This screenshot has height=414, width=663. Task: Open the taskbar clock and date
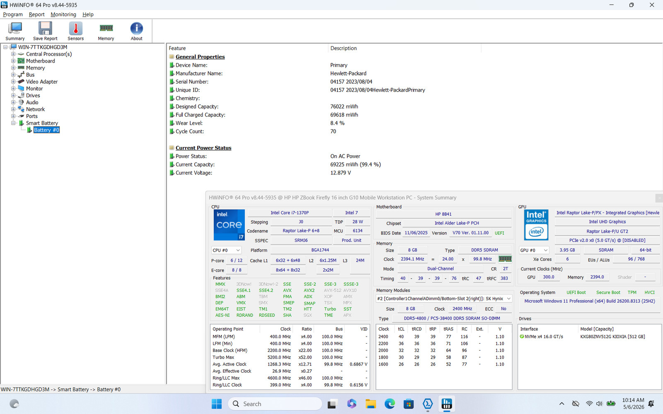pos(633,404)
